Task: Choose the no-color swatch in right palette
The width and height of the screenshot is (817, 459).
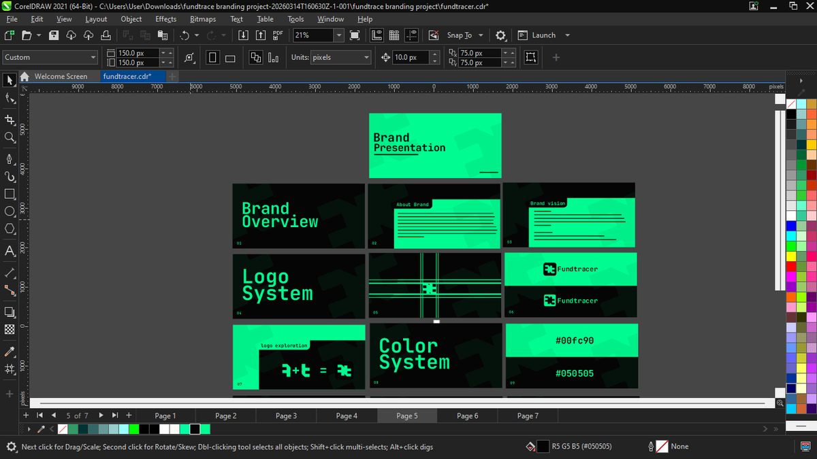Action: 790,104
